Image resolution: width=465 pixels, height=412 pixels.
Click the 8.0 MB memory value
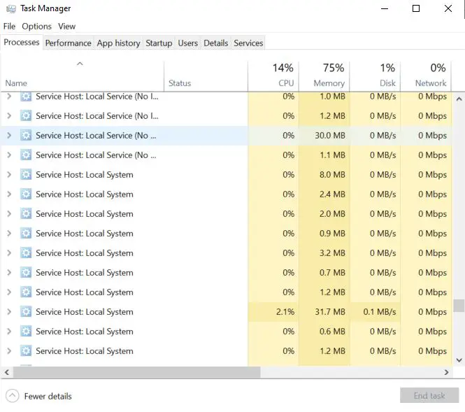coord(332,175)
